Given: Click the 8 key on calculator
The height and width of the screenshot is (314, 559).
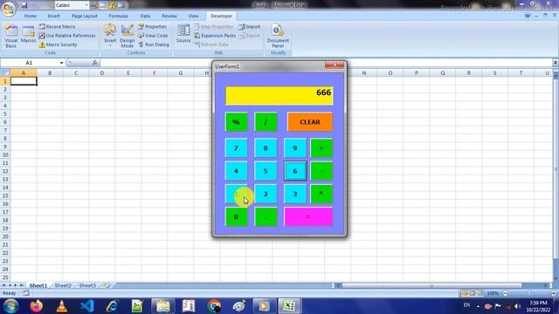Looking at the screenshot, I should tap(266, 148).
